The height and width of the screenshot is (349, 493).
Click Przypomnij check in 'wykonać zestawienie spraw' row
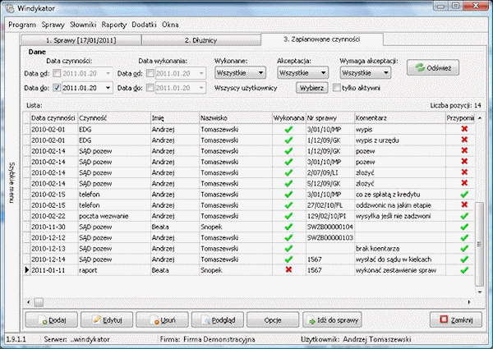tap(464, 270)
